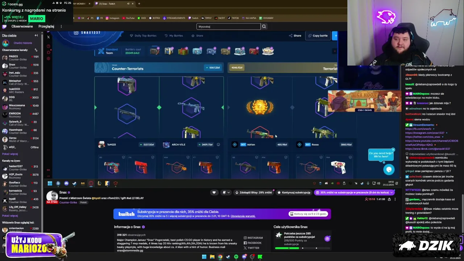Open the My Battles tab in stream

pos(174,36)
